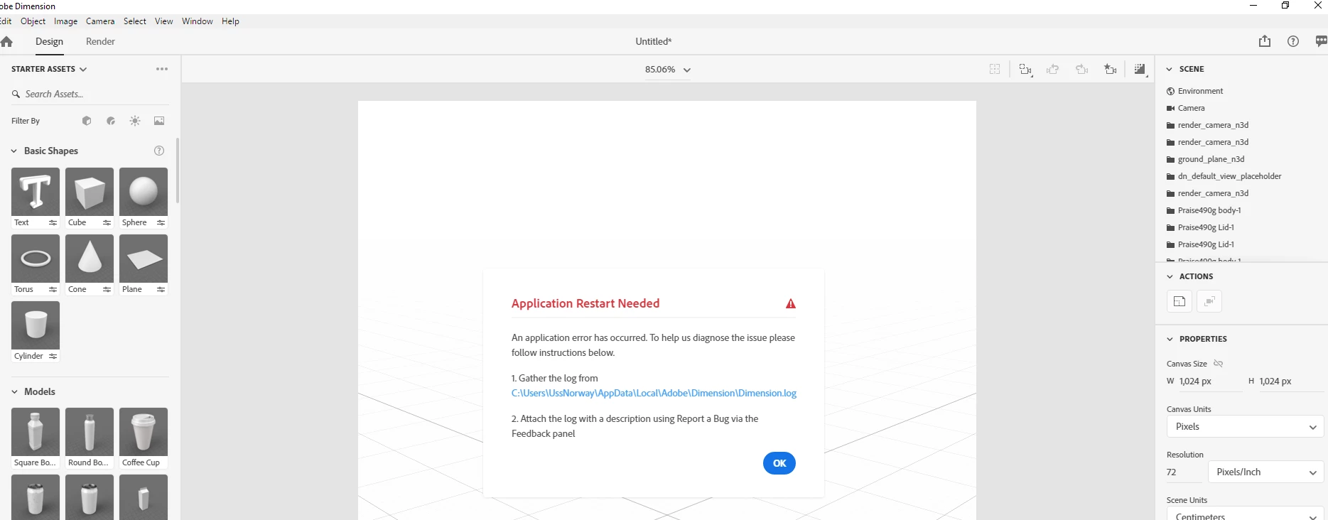Open Torus shape settings sliders icon
The width and height of the screenshot is (1328, 520).
pos(53,289)
